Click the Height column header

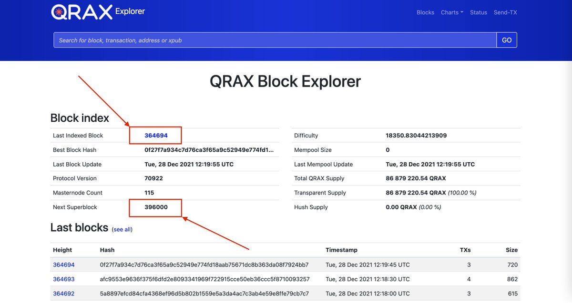62,250
